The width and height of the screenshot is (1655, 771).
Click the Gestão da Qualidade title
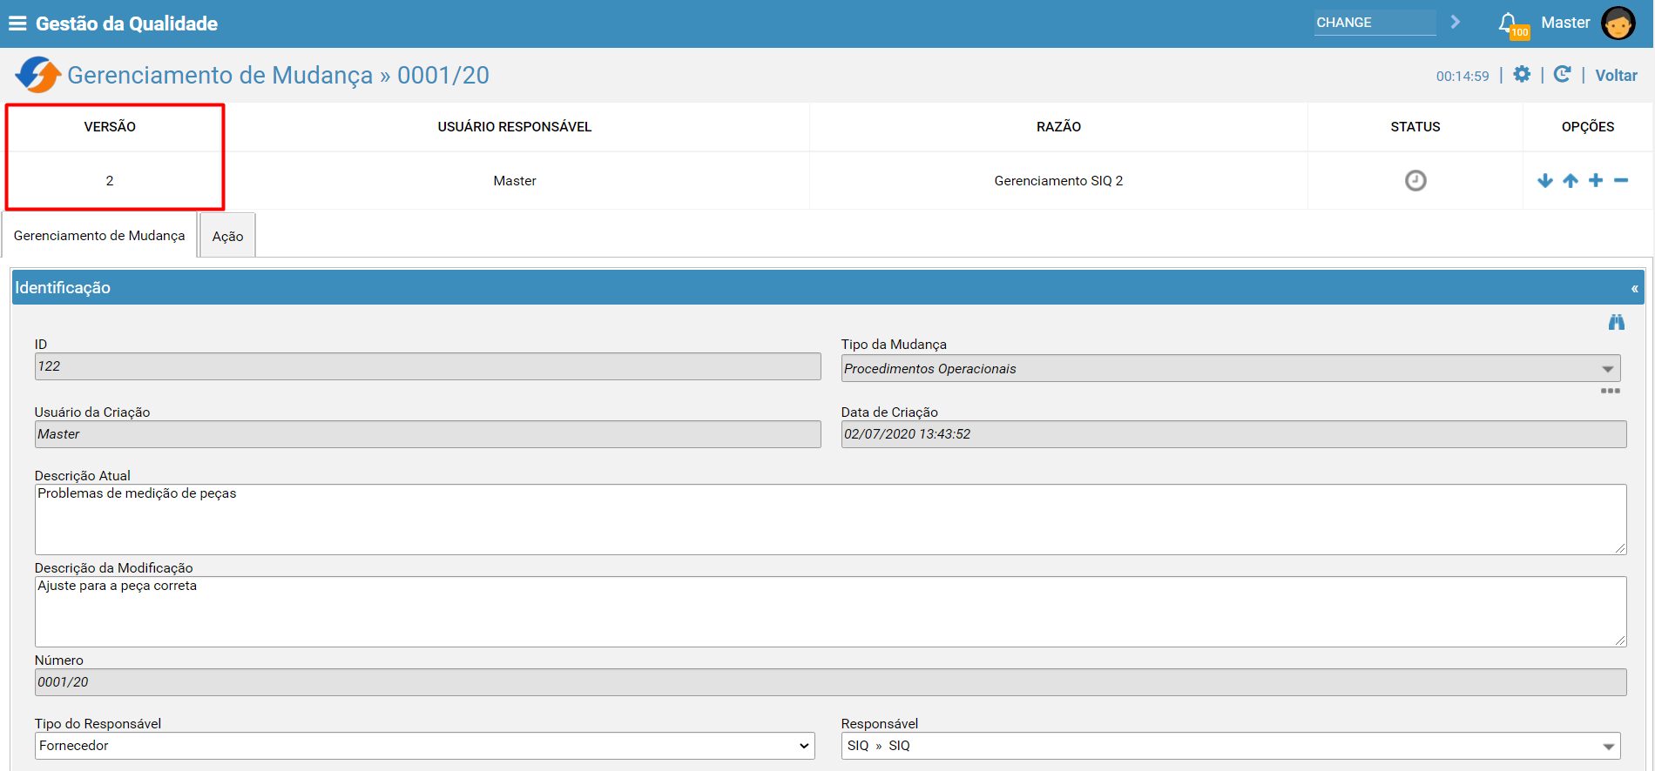[126, 23]
